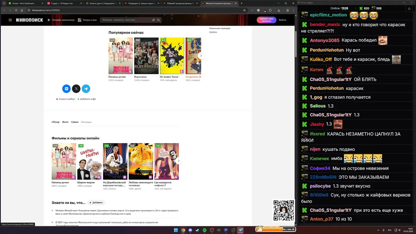Click Спортлото-82 title link
Screen dimensions: 416x234
[193, 77]
